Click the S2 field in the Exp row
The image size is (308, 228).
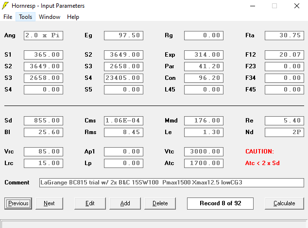click(x=123, y=55)
